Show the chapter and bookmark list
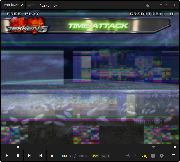Image resolution: width=180 pixels, height=162 pixels. click(153, 156)
